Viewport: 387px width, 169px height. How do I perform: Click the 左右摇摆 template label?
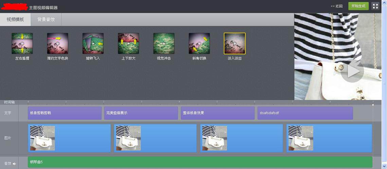click(x=22, y=58)
